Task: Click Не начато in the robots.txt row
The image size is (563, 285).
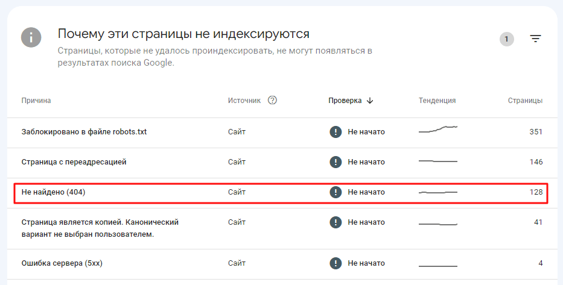Action: [x=366, y=132]
